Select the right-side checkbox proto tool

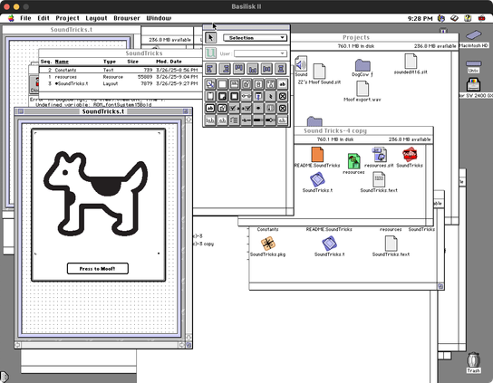point(246,109)
